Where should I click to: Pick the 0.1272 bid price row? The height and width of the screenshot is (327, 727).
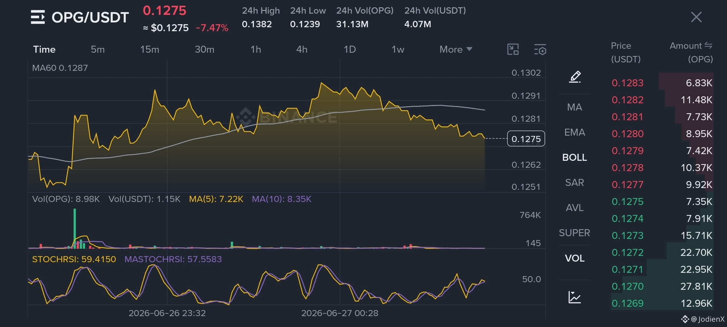point(662,252)
